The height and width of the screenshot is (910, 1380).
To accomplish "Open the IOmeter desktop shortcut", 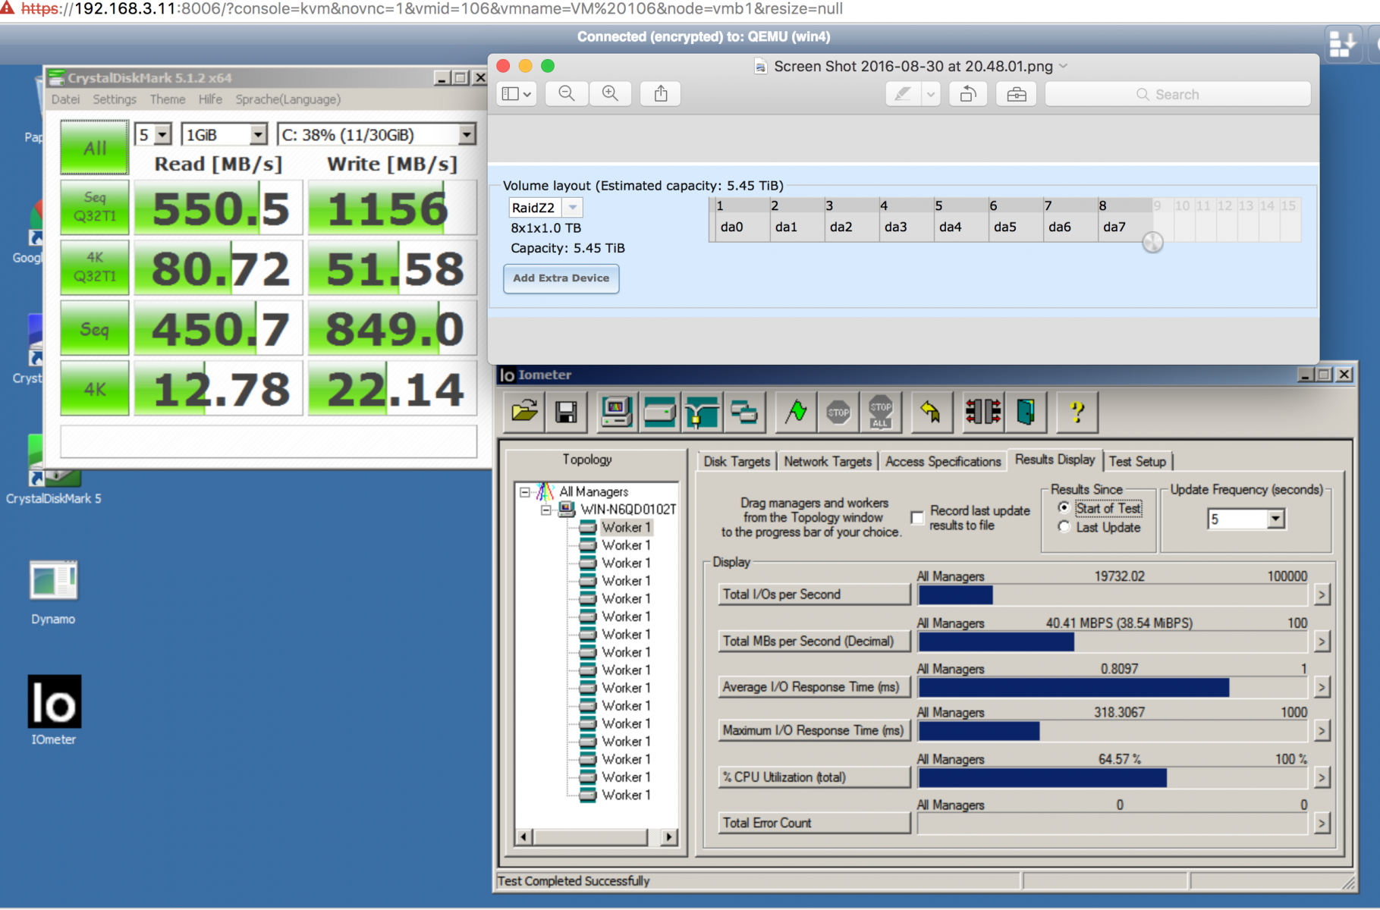I will coord(54,702).
